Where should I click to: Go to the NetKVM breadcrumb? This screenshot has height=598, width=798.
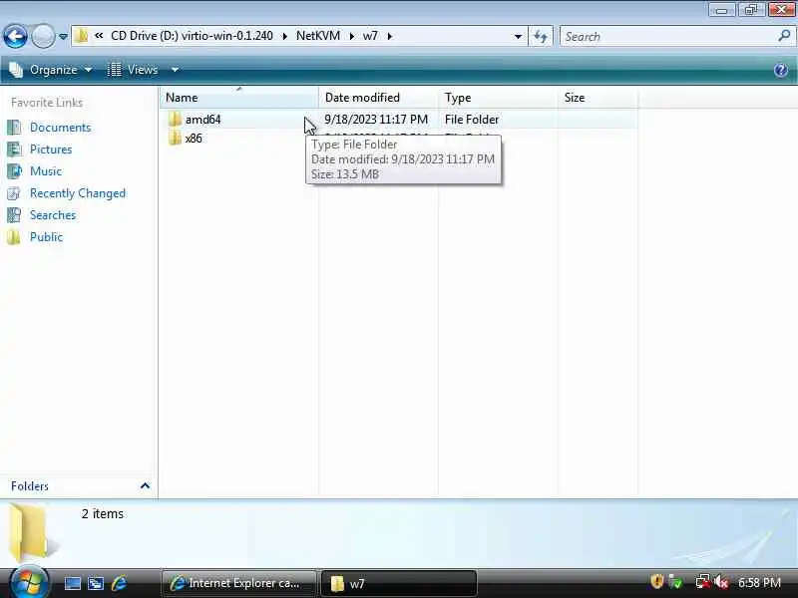(x=318, y=36)
